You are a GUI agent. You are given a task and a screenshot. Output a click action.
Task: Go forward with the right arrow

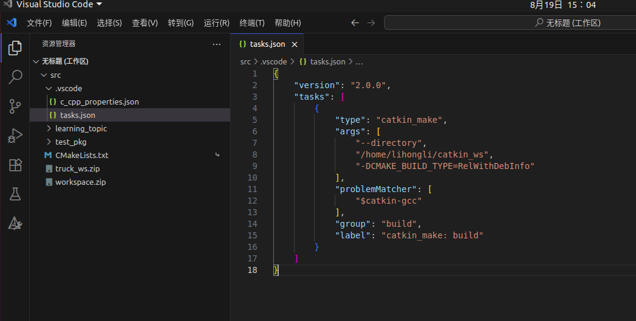point(371,22)
